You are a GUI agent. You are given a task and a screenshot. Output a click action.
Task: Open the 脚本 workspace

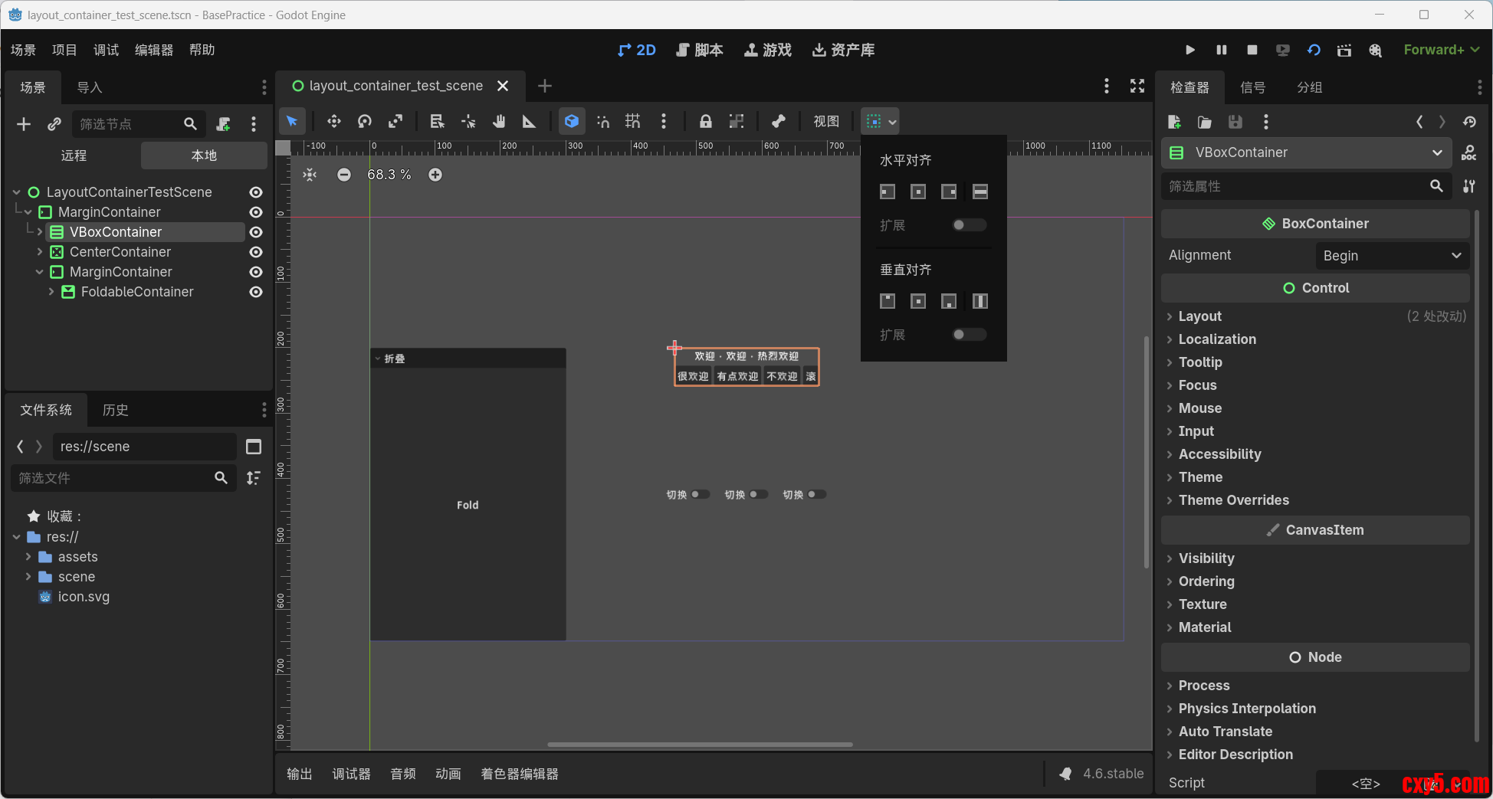(x=699, y=50)
